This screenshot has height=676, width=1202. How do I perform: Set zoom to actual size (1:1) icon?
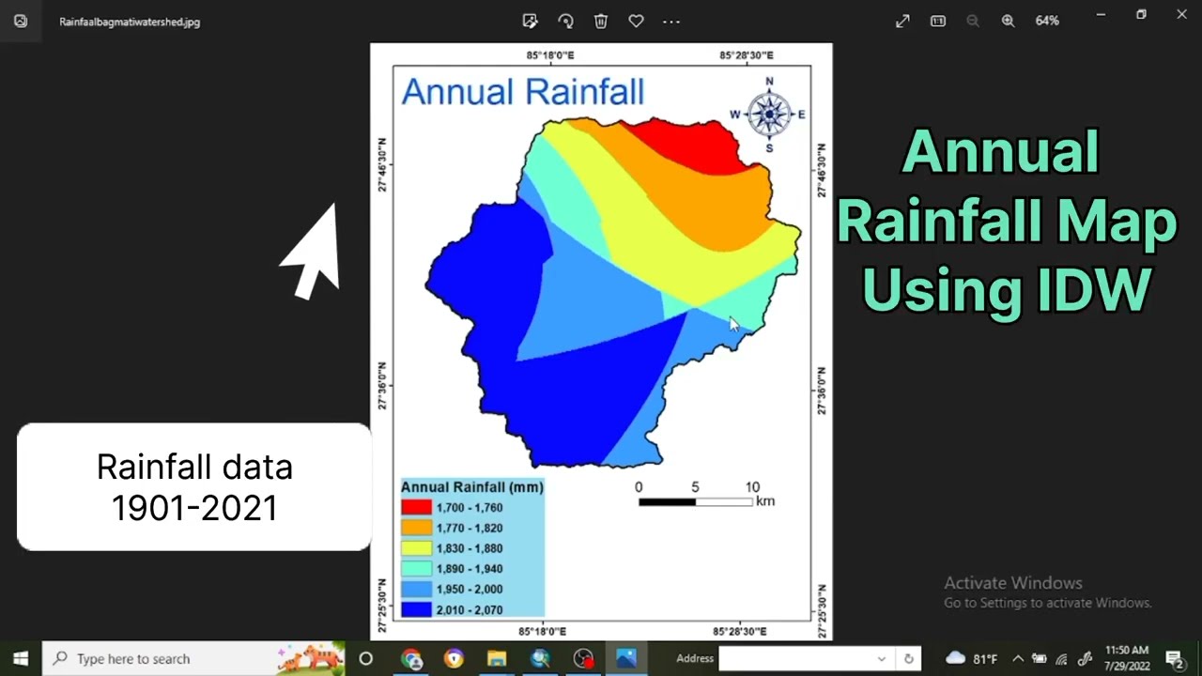click(x=937, y=21)
